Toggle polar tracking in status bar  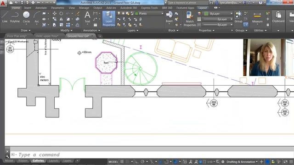click(142, 162)
